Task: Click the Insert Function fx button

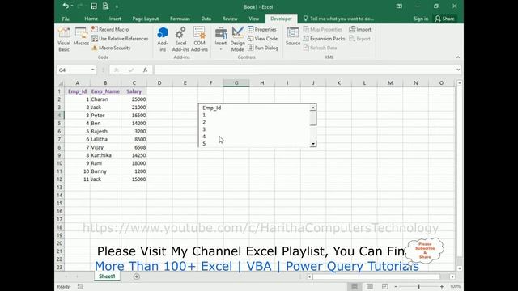Action: 146,70
